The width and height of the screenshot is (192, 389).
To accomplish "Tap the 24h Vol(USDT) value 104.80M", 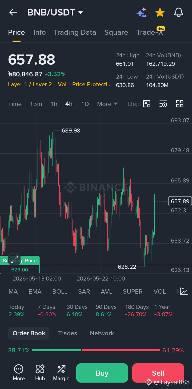I will [x=157, y=85].
